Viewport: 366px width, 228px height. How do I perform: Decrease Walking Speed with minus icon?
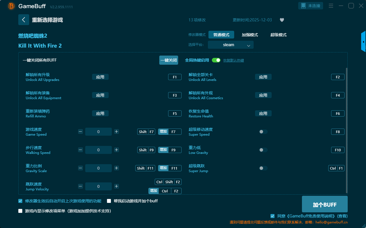80,150
